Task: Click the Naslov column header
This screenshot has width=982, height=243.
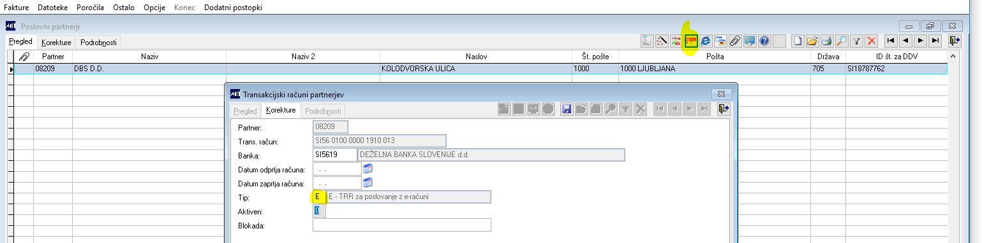Action: tap(476, 57)
